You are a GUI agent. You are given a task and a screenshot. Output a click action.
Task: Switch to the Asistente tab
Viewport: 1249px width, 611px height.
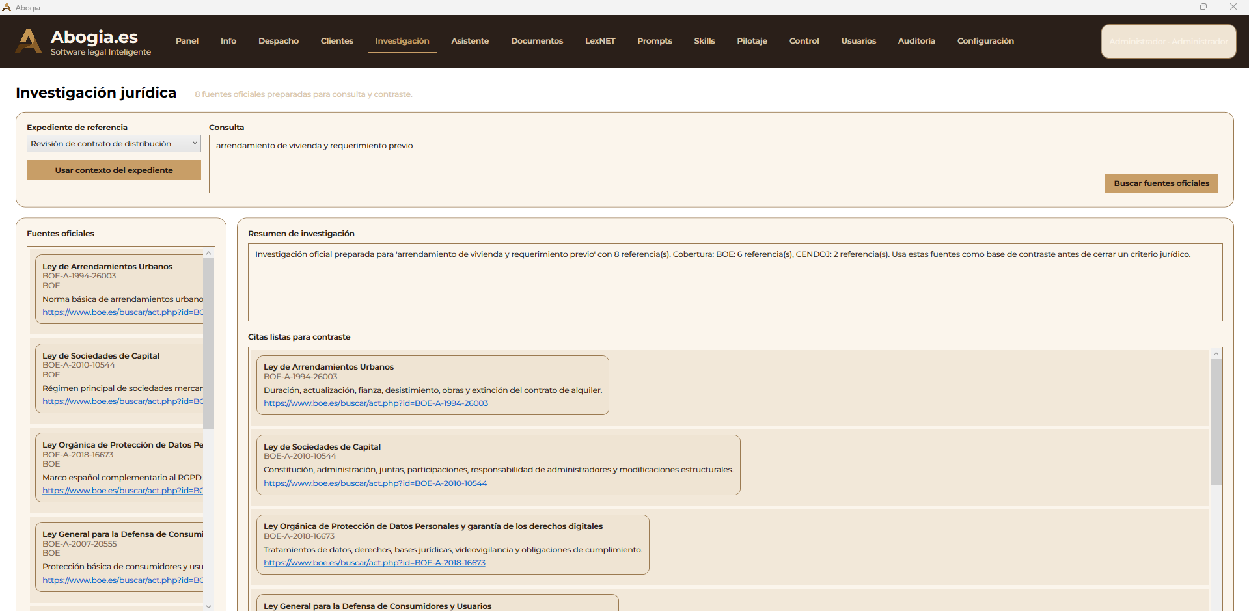(x=469, y=41)
